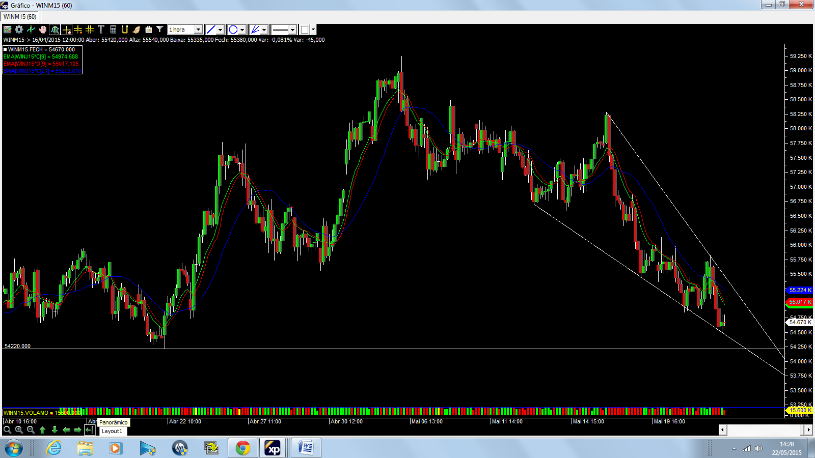Click the WINM15.VOLAMO volume label
815x458 pixels.
(x=42, y=413)
